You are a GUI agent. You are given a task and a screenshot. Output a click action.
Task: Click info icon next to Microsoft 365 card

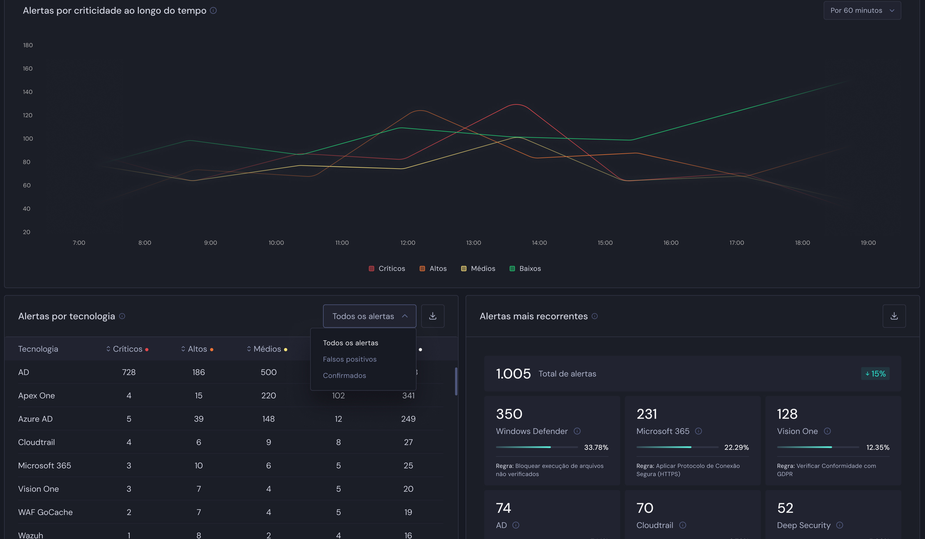[699, 431]
